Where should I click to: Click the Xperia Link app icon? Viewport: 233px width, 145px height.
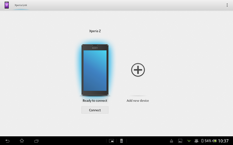coord(6,5)
